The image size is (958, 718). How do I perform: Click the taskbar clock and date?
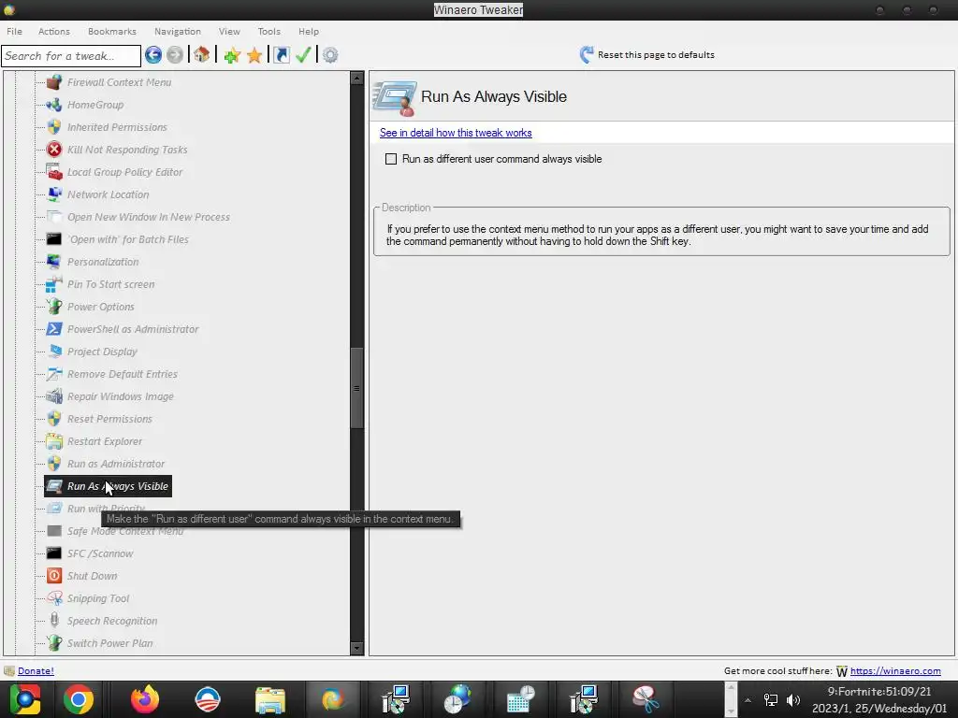pos(879,699)
